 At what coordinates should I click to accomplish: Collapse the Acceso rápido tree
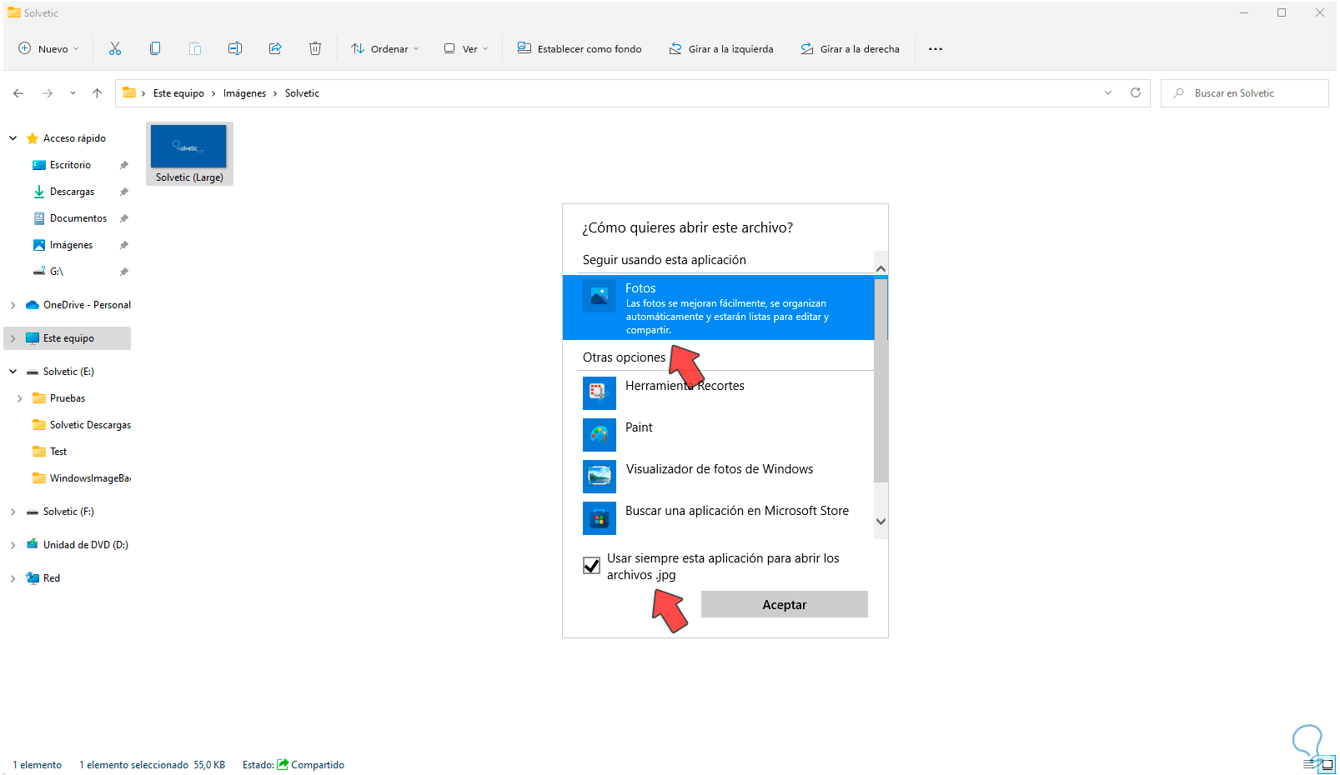click(x=13, y=138)
